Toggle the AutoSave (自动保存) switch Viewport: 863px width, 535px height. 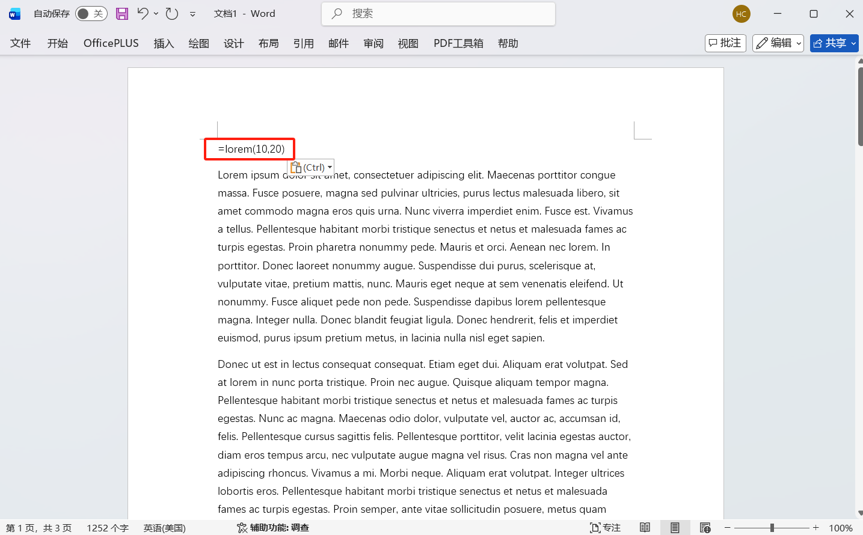pyautogui.click(x=91, y=13)
